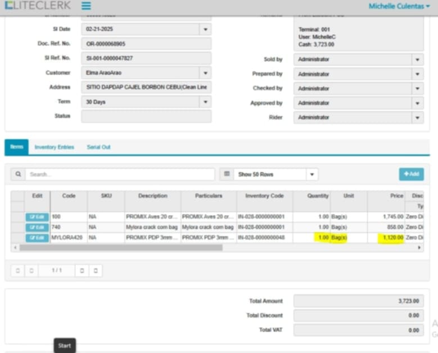Screen dimensions: 438x353
Task: Go to the previous page of items
Action: pyautogui.click(x=31, y=271)
